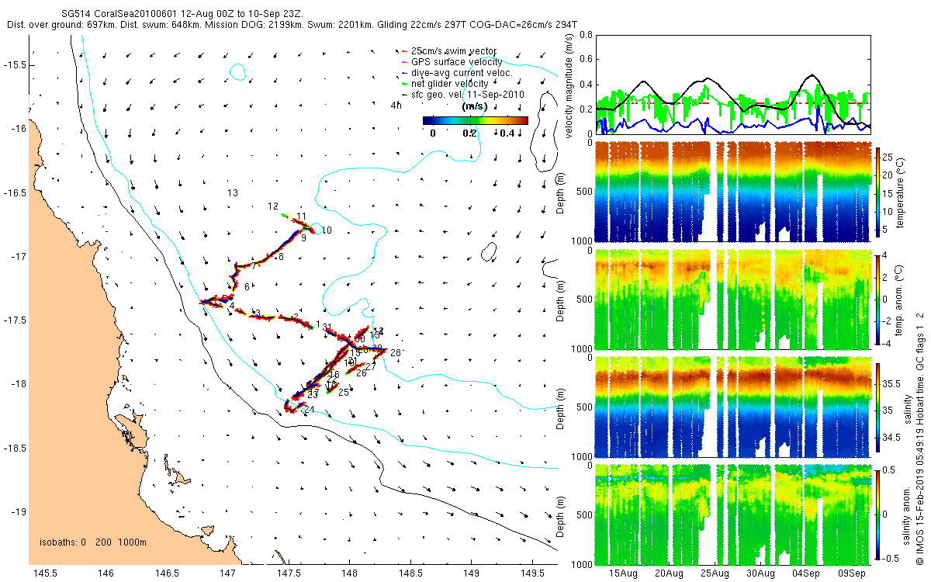Click the 'isobaths: 0 200 1000m' label

click(x=92, y=542)
